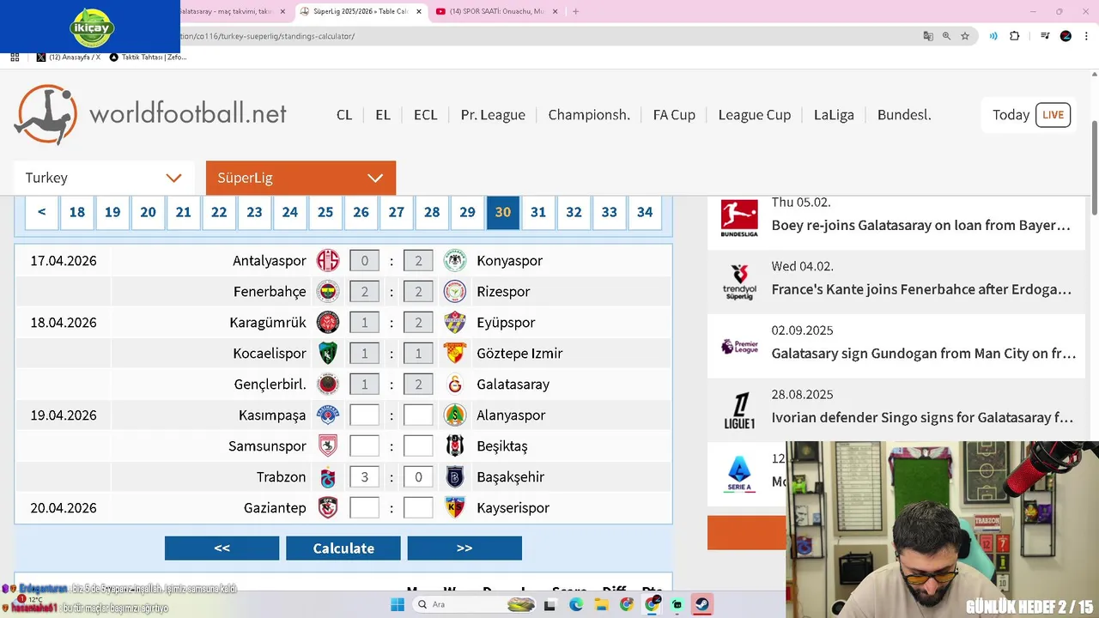This screenshot has height=618, width=1099.
Task: Click the Rizespor club crest
Action: click(454, 291)
